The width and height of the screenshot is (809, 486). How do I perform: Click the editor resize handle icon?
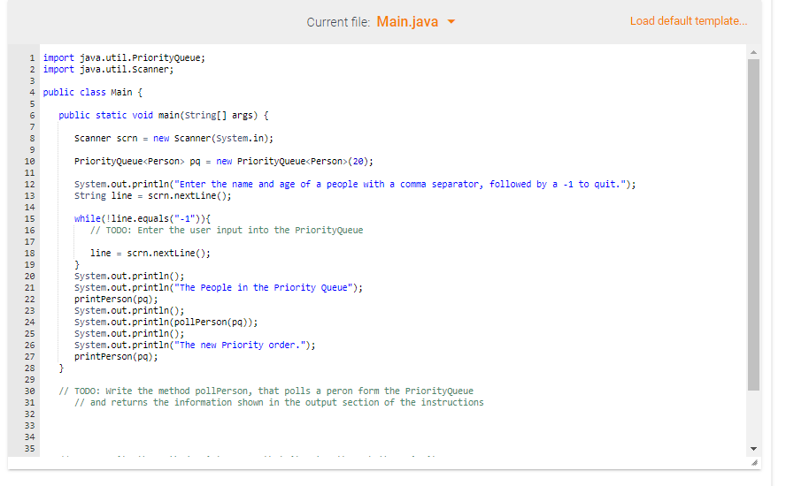point(754,463)
